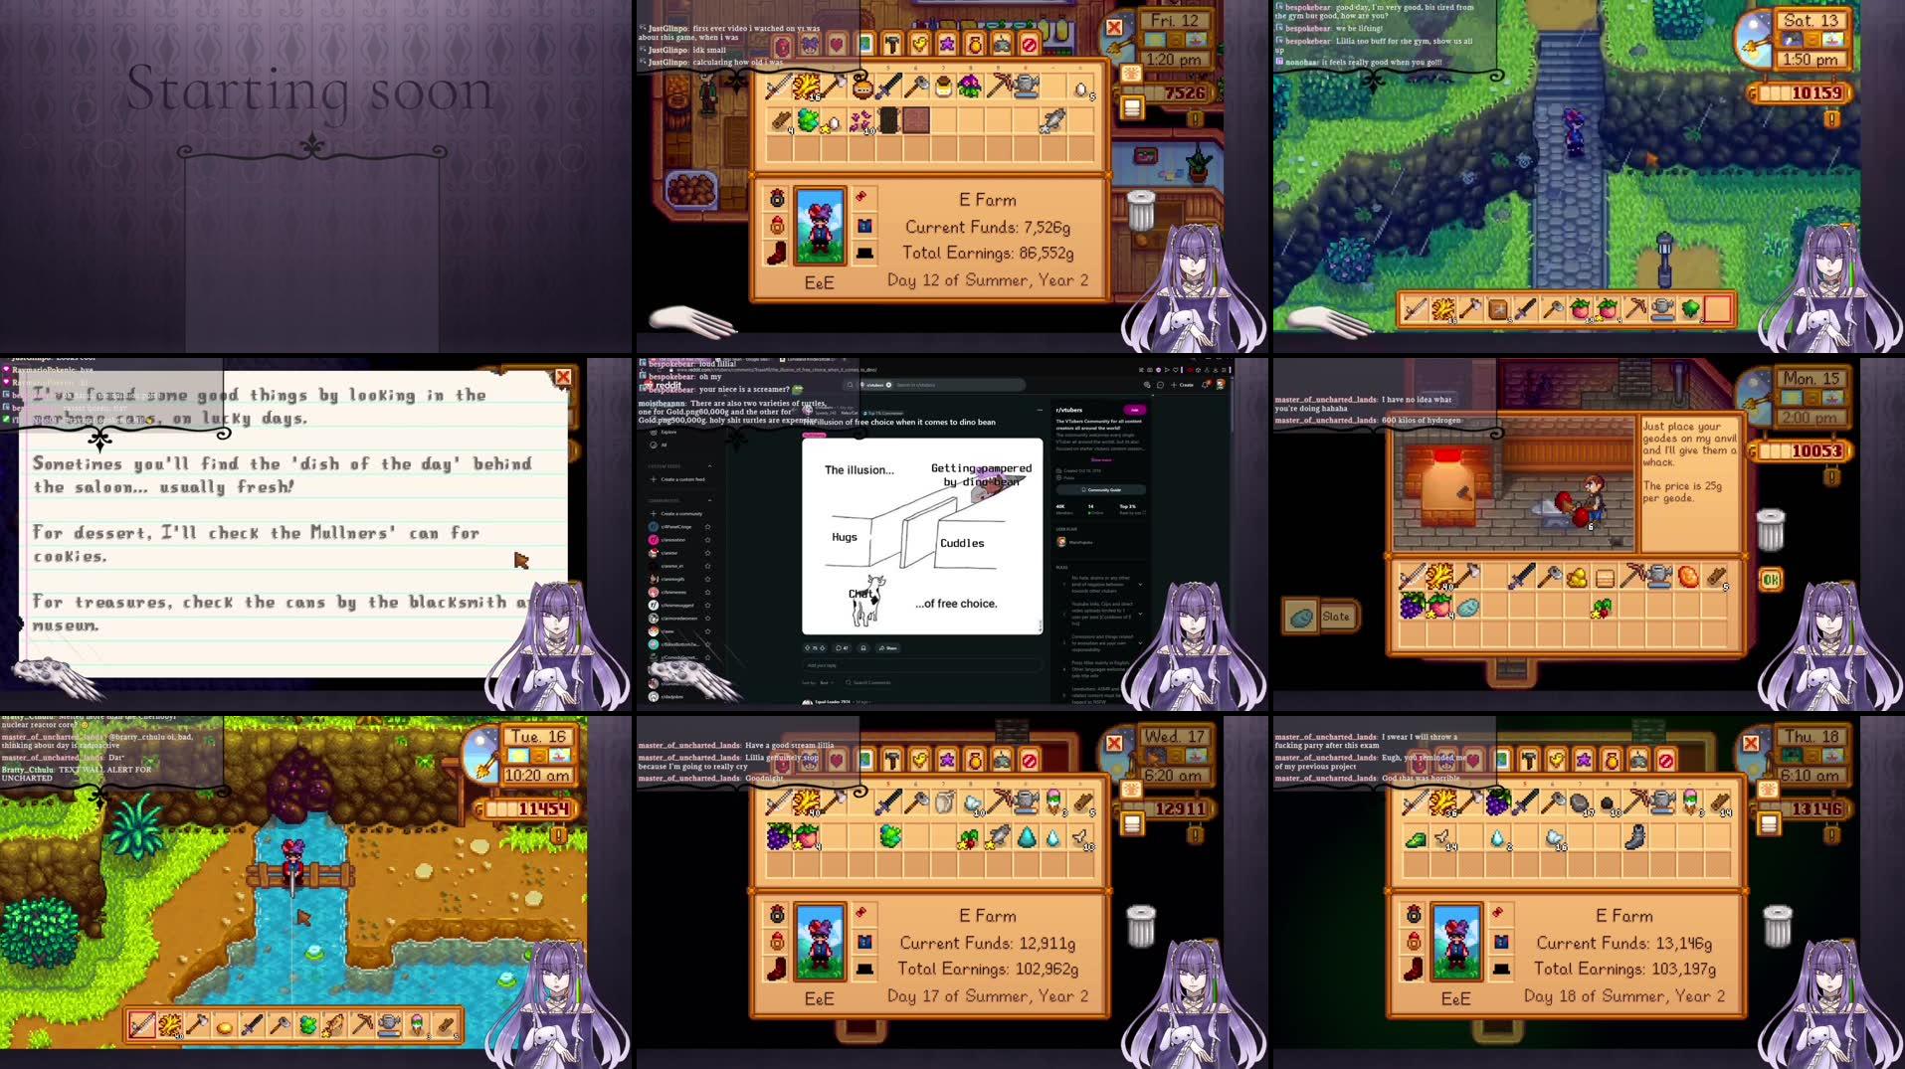
Task: Click the journal icon in Tue. 16 frame
Action: click(x=559, y=835)
